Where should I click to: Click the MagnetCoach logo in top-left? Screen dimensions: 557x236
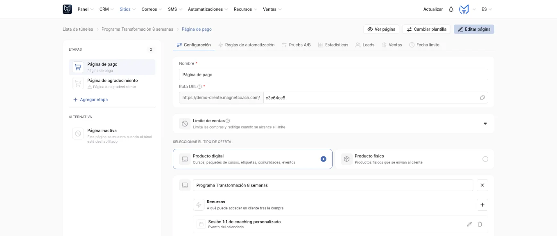pyautogui.click(x=67, y=9)
